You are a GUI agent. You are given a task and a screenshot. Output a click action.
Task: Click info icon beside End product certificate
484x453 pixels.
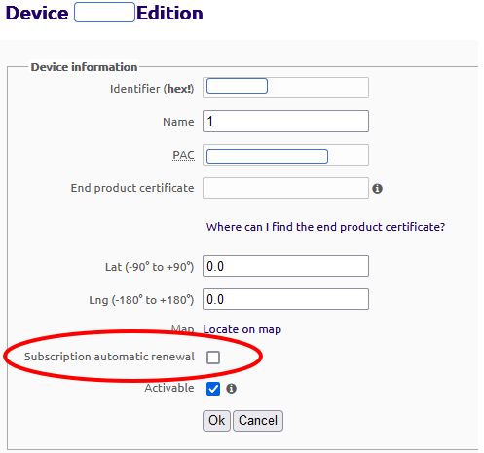pyautogui.click(x=377, y=188)
